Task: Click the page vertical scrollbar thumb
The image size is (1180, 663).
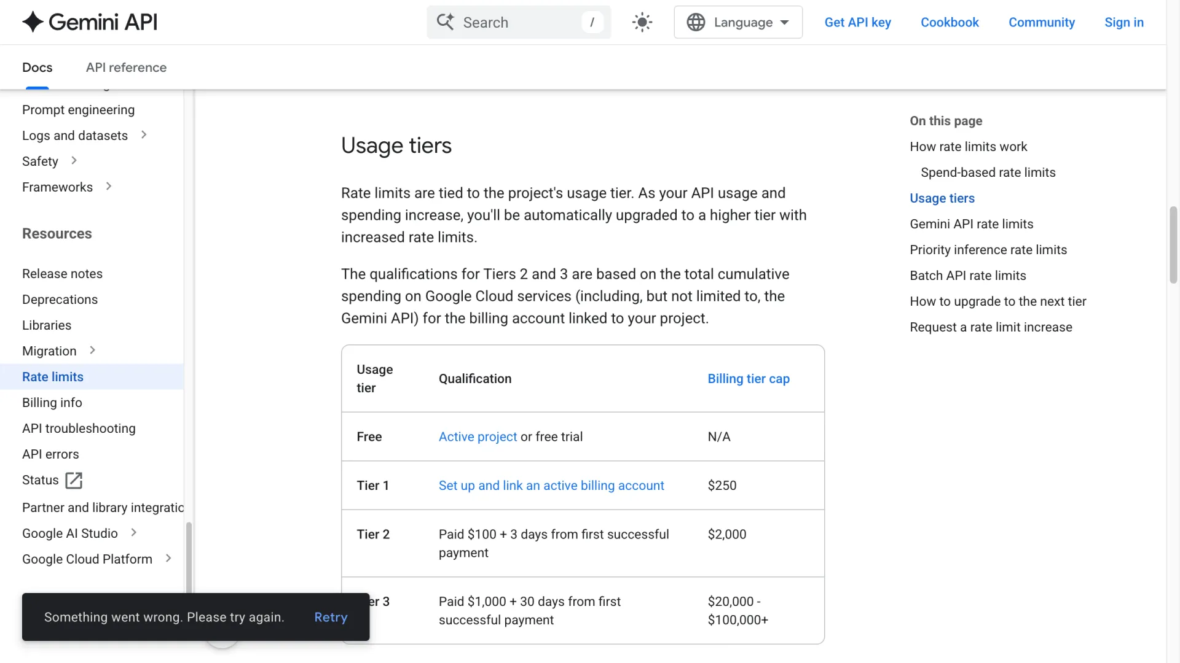Action: pos(1173,245)
